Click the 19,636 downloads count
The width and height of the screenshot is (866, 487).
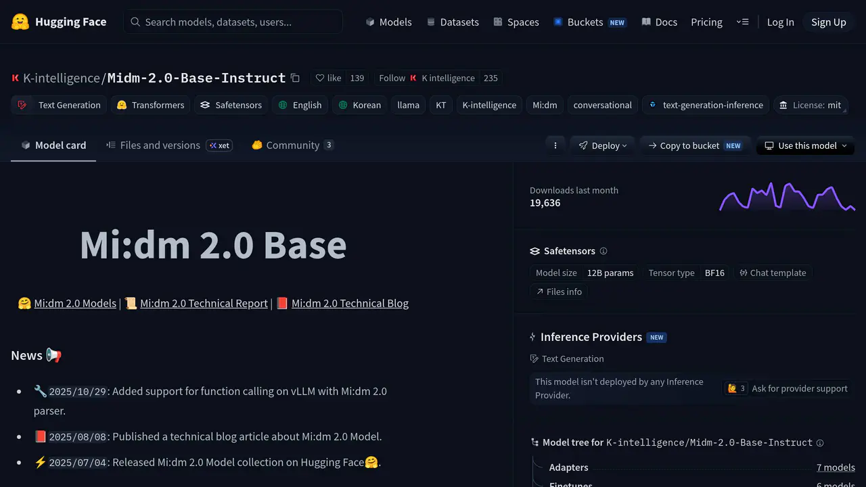(545, 203)
